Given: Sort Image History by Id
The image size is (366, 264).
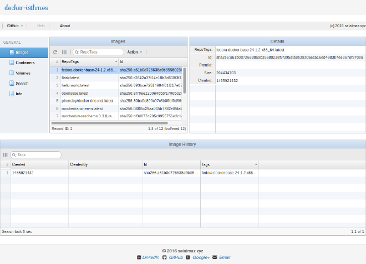Looking at the screenshot, I should coord(171,164).
